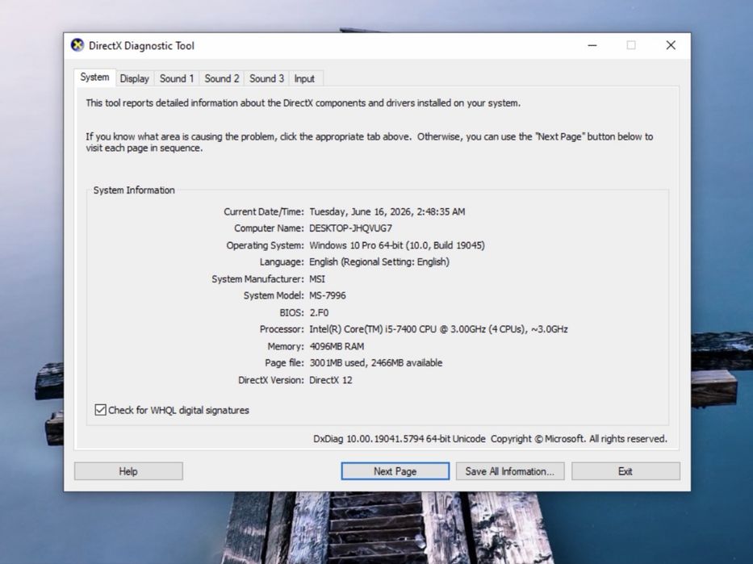The image size is (753, 564).
Task: Click the Computer Name label
Action: coord(269,228)
